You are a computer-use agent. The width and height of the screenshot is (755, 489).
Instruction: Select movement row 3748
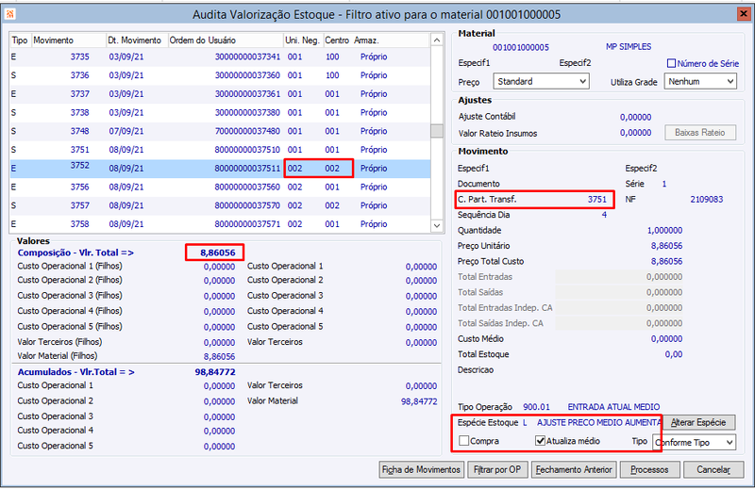(220, 131)
